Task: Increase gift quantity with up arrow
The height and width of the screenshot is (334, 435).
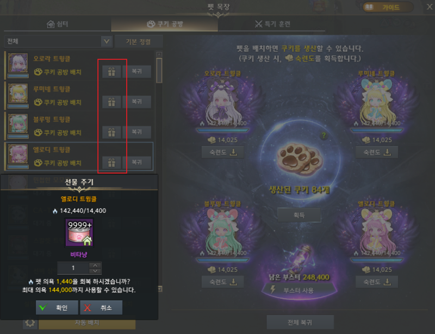Action: pos(95,265)
